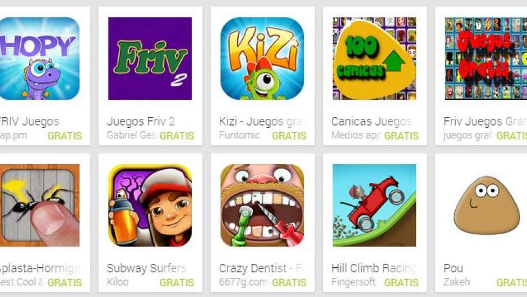Open the Hill Climb Racing icon
527x297 pixels.
[x=375, y=205]
